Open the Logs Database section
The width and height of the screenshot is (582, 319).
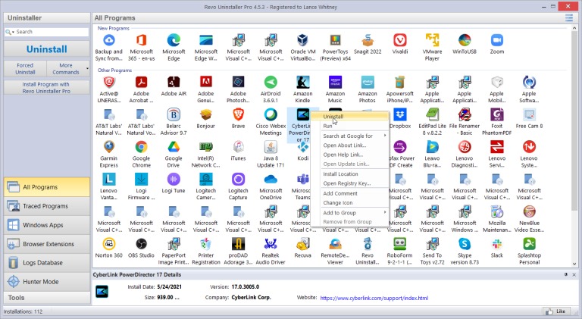47,263
